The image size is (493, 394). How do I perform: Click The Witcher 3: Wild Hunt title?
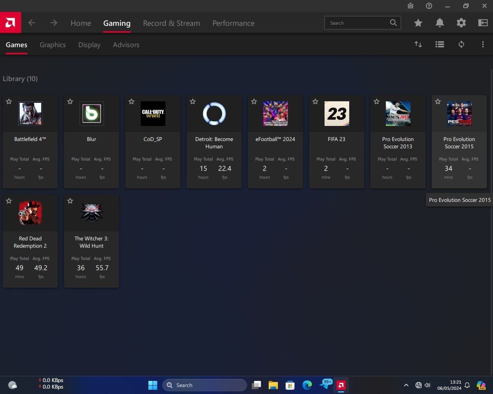(x=91, y=242)
